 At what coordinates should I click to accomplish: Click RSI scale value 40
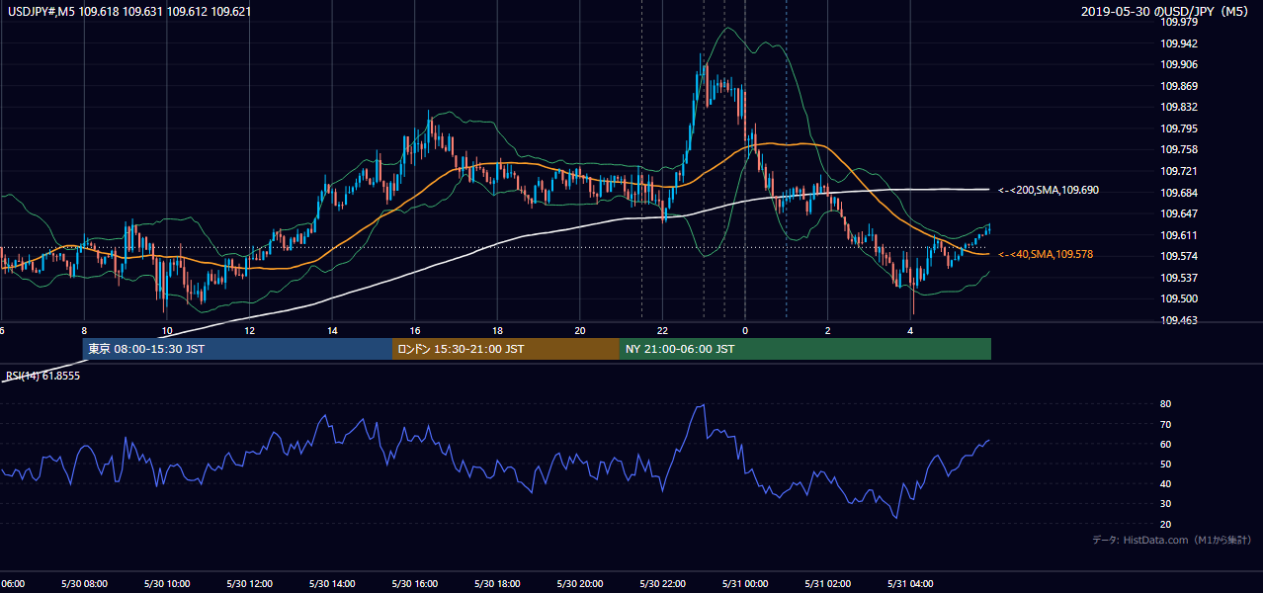(1165, 483)
